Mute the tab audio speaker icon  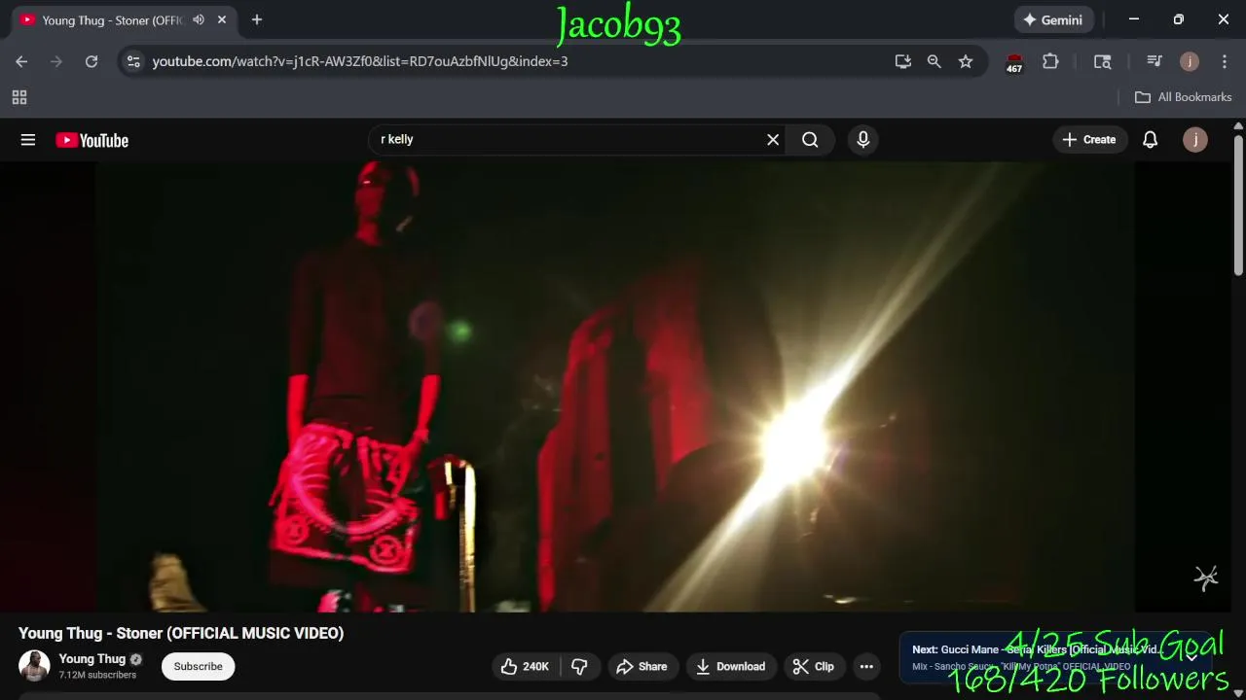tap(199, 19)
